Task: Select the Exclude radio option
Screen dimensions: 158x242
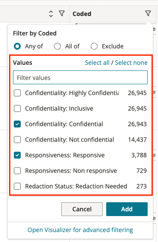Action: (94, 46)
